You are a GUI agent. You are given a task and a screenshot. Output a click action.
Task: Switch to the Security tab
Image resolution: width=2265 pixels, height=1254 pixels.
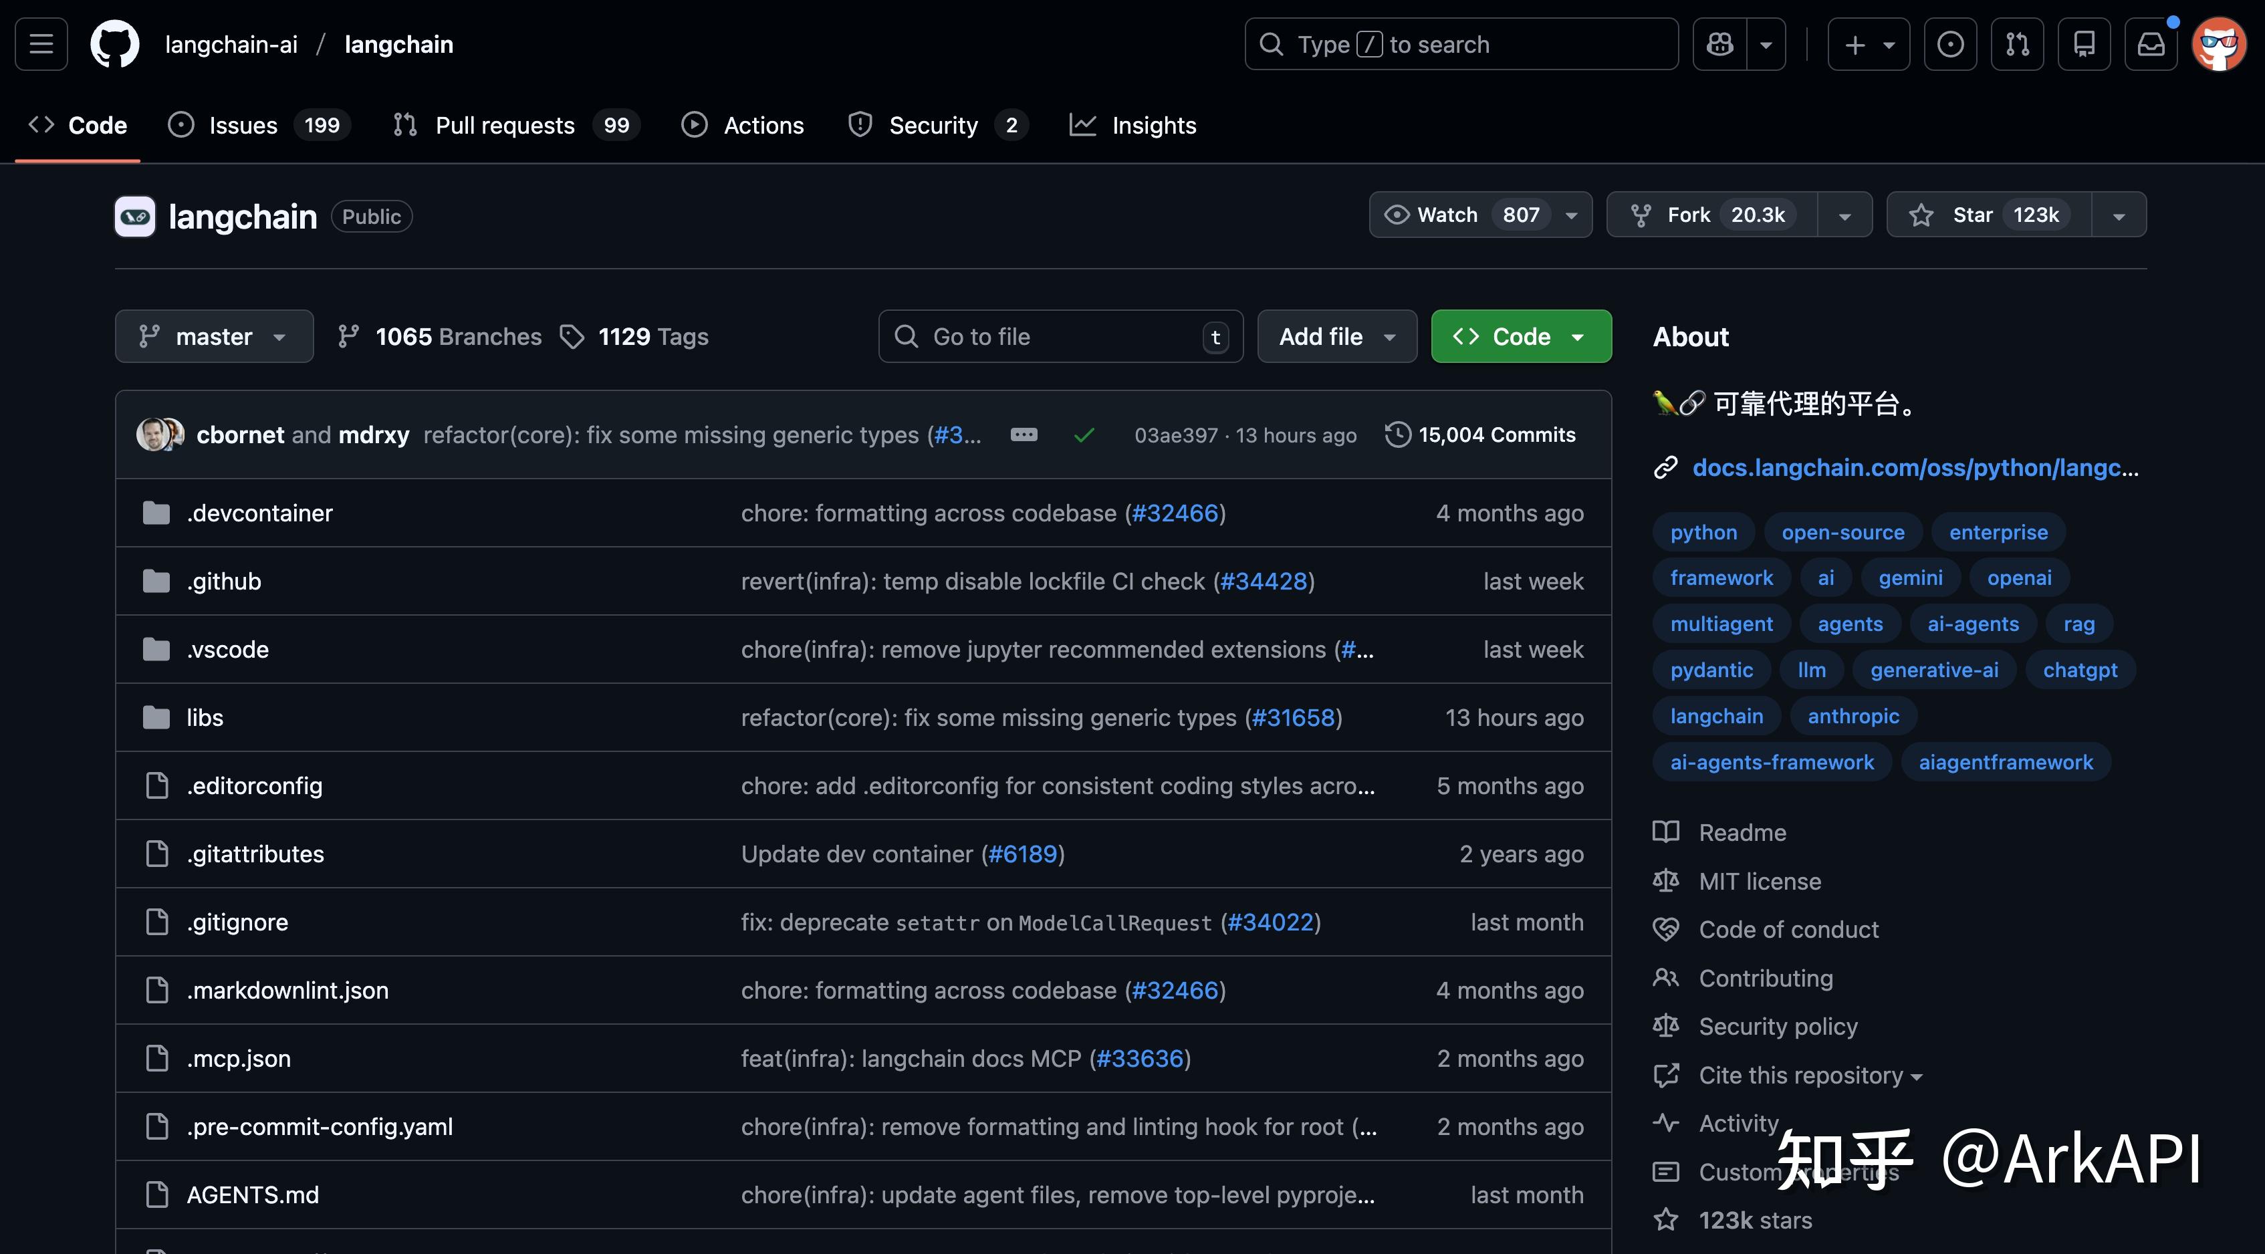pos(937,125)
